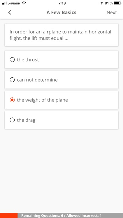This screenshot has width=123, height=218.
Task: Choose the weight of the plane radio
Action: (x=12, y=100)
